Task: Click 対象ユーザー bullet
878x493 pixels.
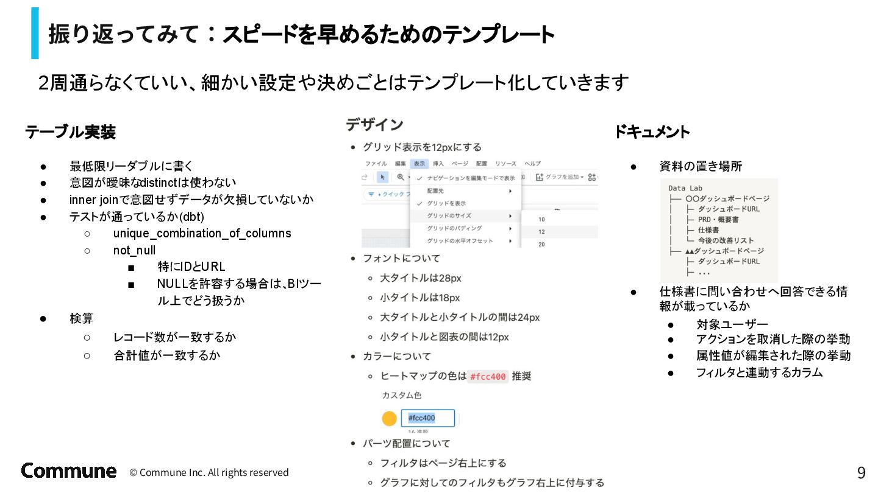Action: pyautogui.click(x=732, y=324)
